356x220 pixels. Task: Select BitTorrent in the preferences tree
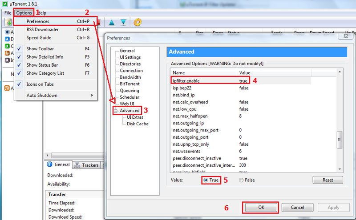[x=129, y=84]
